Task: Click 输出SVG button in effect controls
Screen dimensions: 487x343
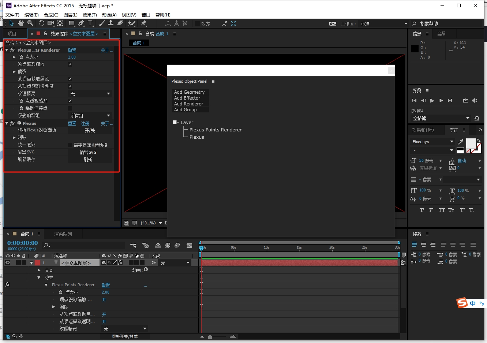Action: (x=90, y=152)
